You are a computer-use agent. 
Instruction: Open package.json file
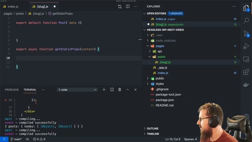tap(165, 100)
